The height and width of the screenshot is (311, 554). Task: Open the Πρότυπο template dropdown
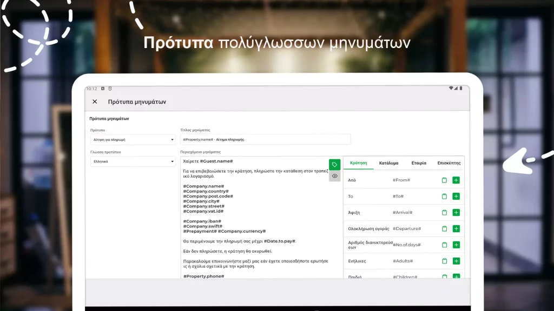click(x=133, y=139)
